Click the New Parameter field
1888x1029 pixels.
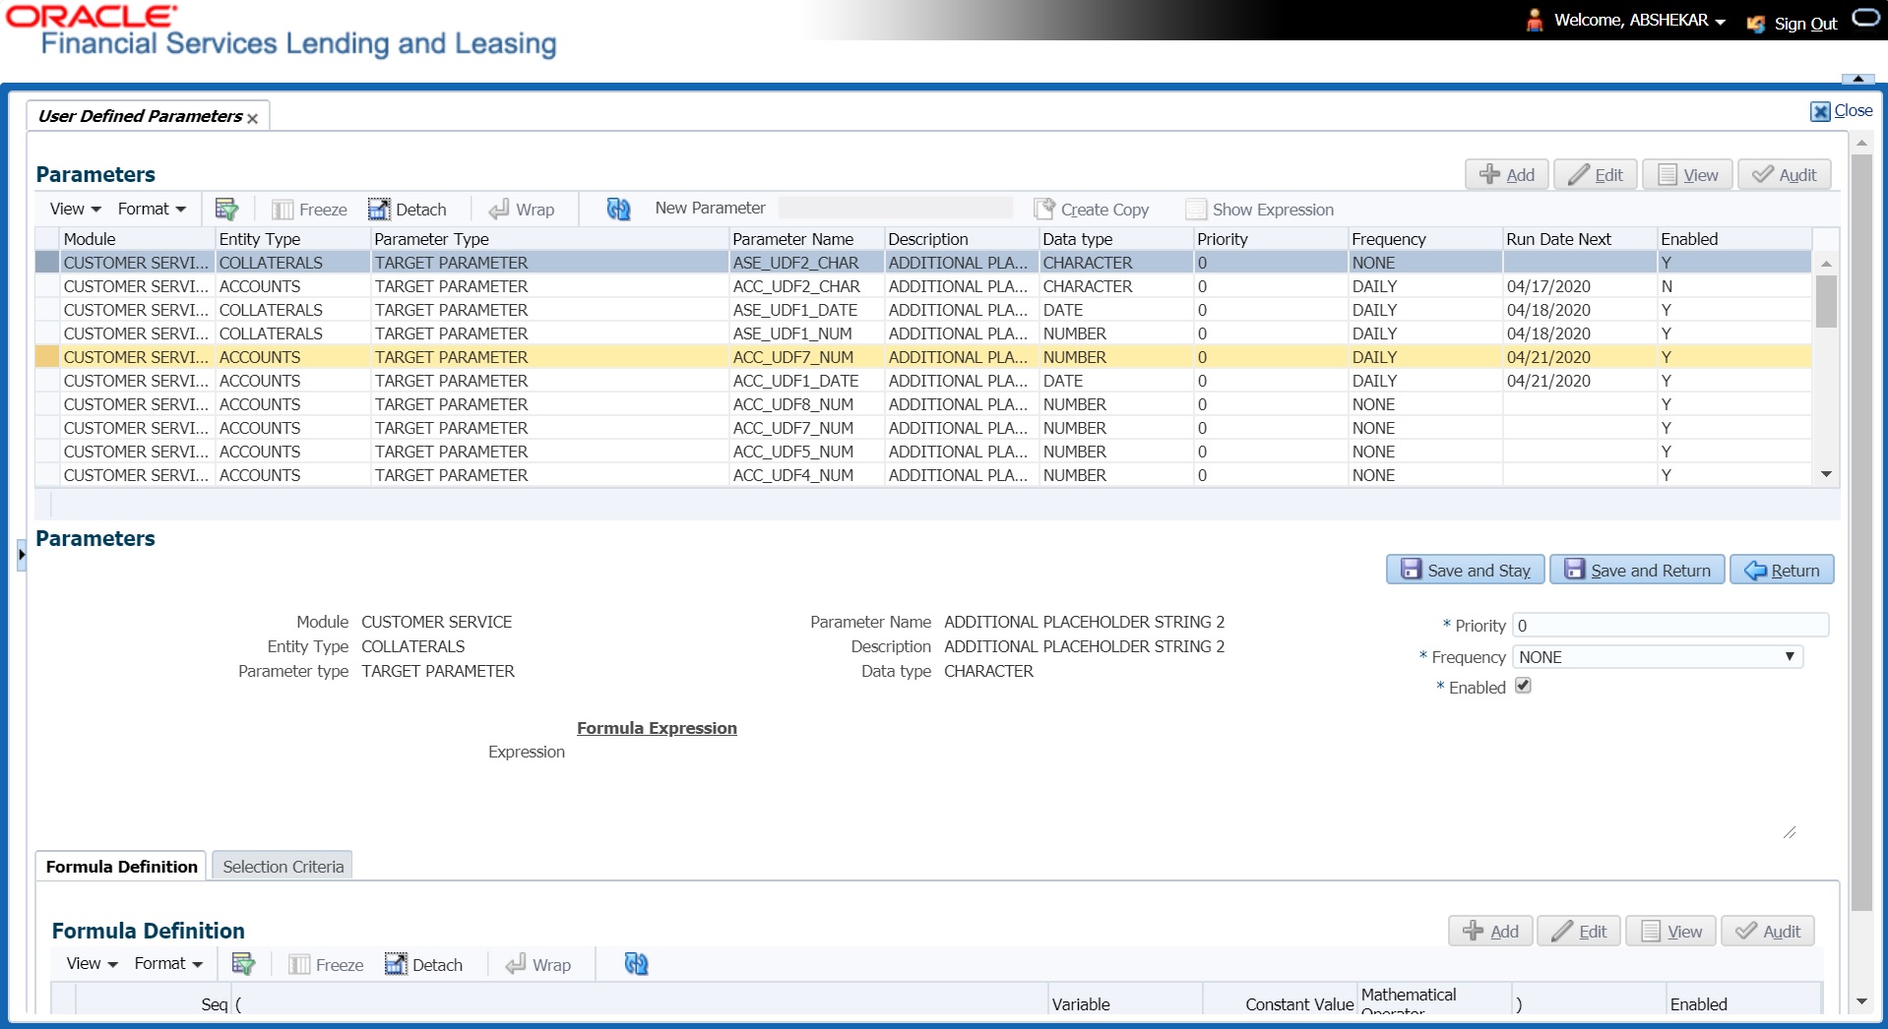tap(895, 209)
